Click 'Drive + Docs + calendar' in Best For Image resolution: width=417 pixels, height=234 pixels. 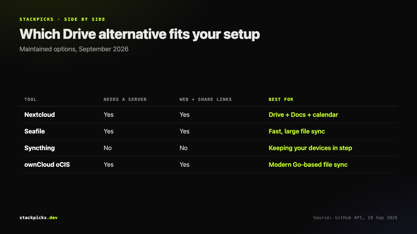click(x=303, y=115)
